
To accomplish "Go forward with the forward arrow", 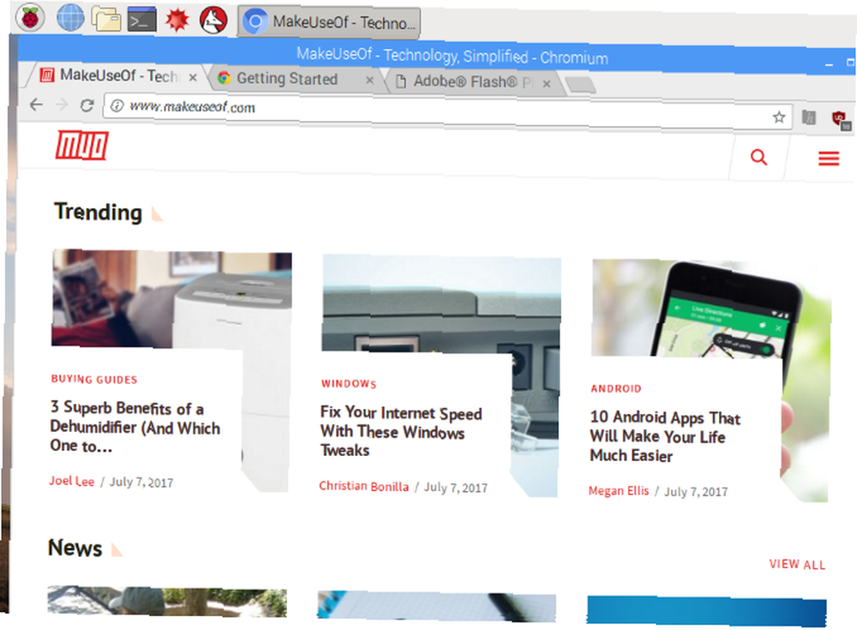I will coord(62,105).
